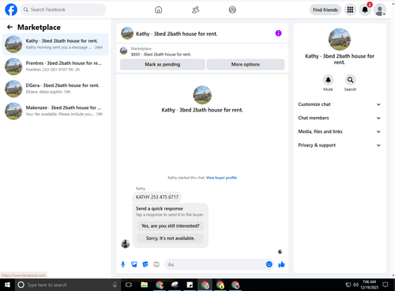Mute this conversation bell icon

(x=328, y=80)
